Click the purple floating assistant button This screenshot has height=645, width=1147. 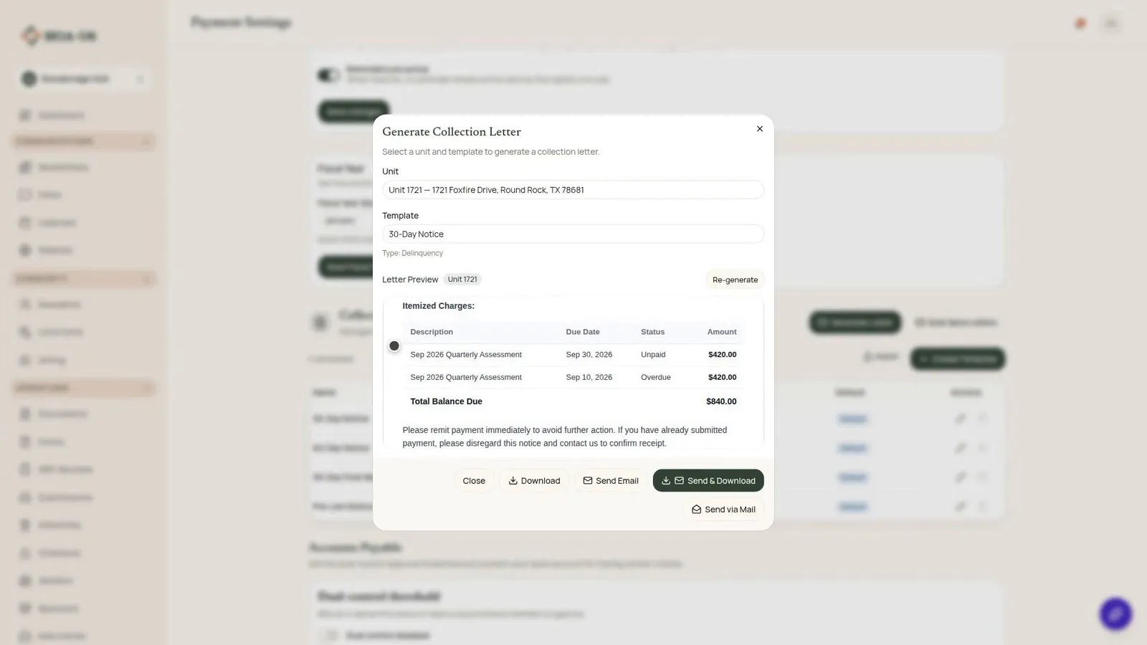click(x=1115, y=613)
